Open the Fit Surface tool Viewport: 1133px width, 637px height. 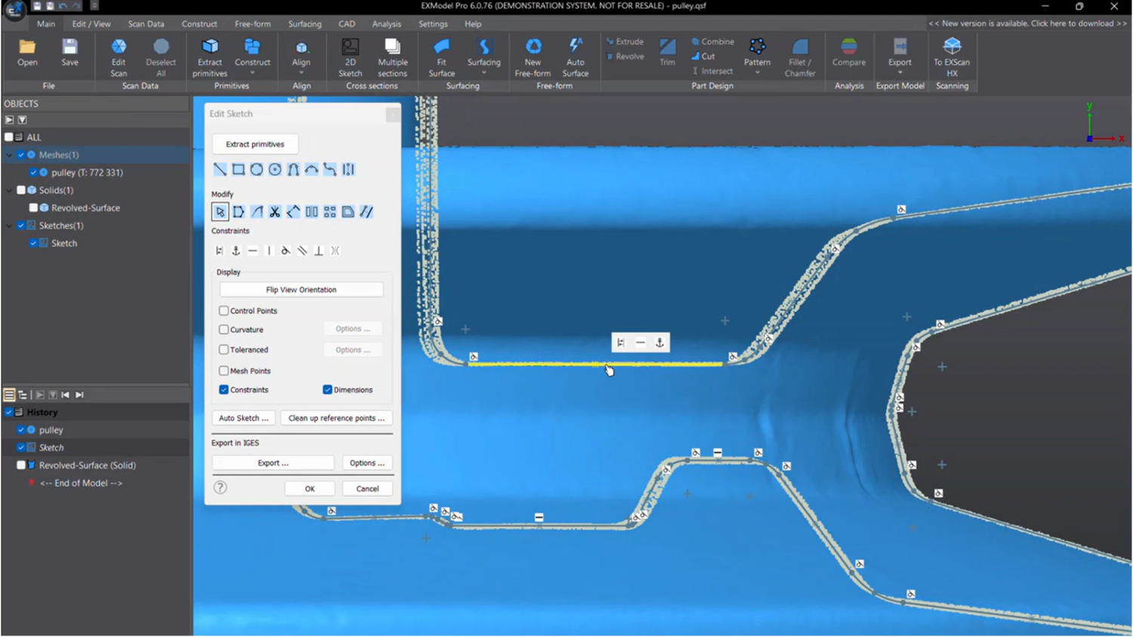tap(442, 57)
